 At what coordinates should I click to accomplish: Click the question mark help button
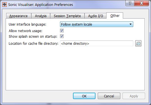point(130,3)
